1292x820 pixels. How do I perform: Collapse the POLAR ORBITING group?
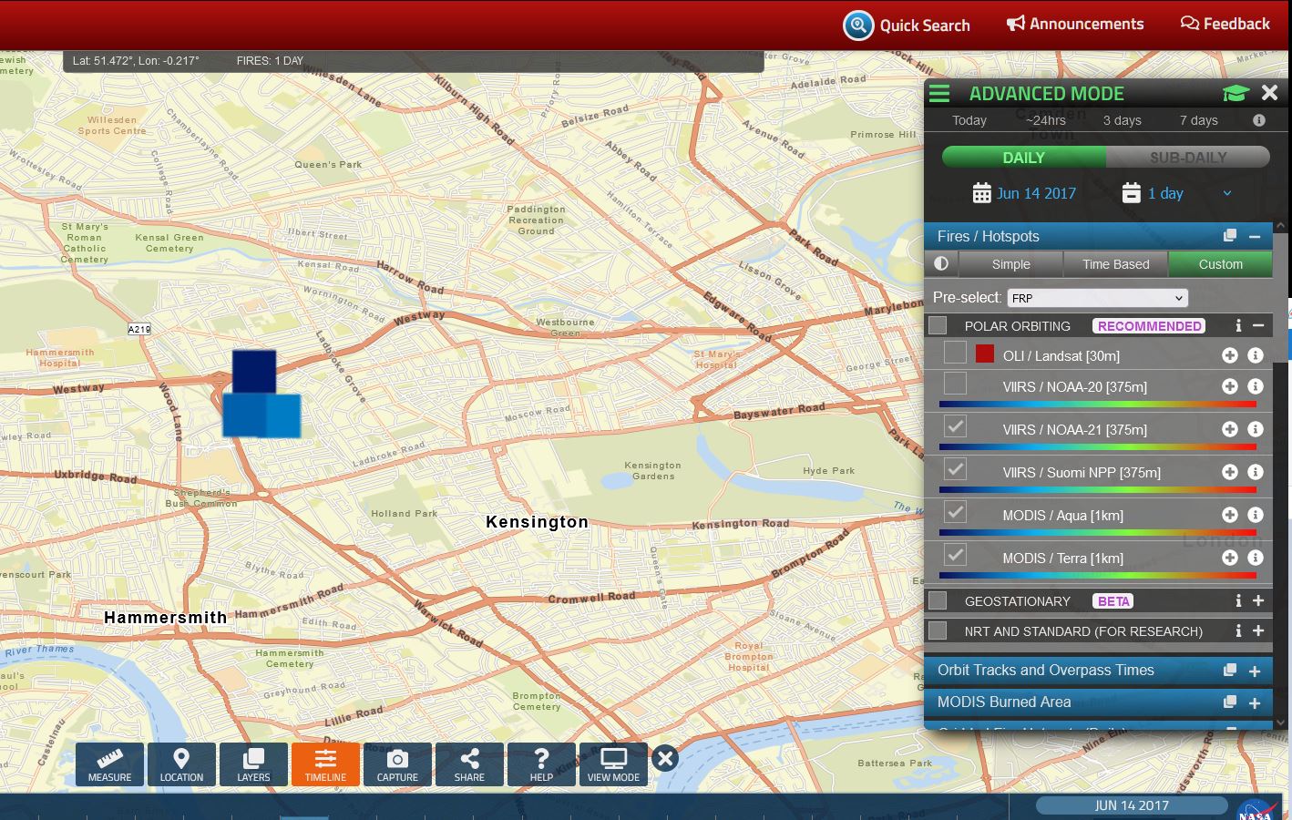[x=1258, y=325]
